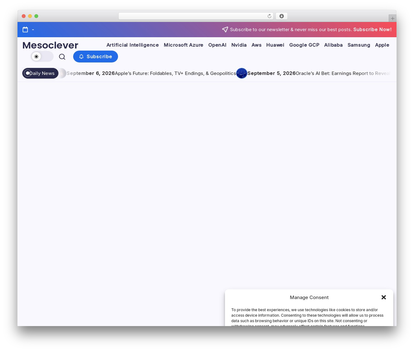Screen dimensions: 414x351
Task: Click the September 5, 2026 date text
Action: click(x=271, y=74)
